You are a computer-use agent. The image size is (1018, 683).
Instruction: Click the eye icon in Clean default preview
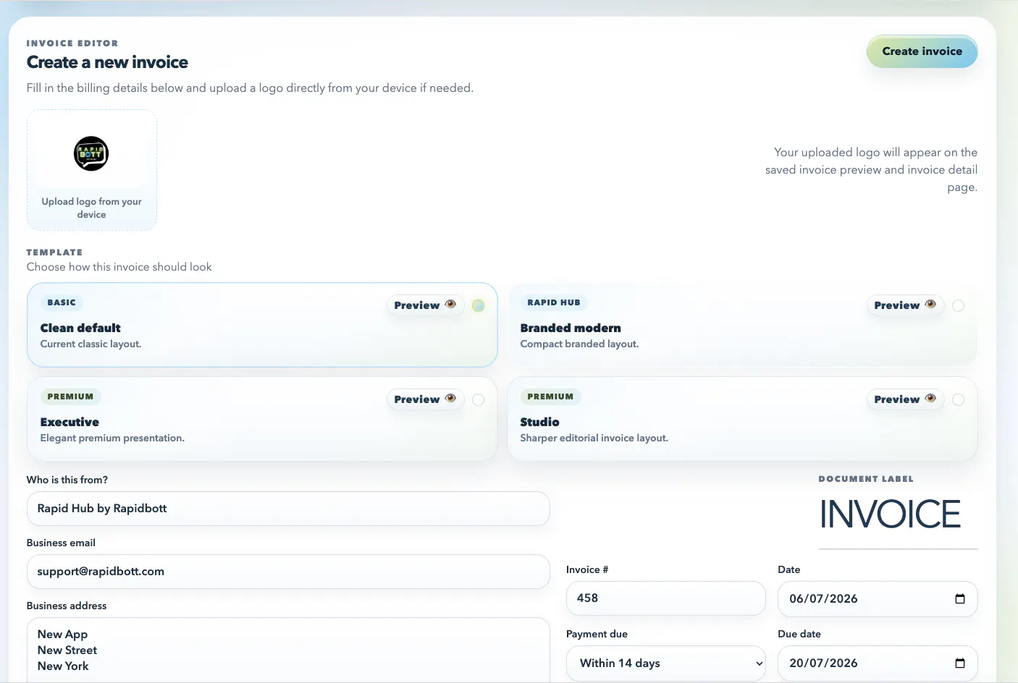450,305
